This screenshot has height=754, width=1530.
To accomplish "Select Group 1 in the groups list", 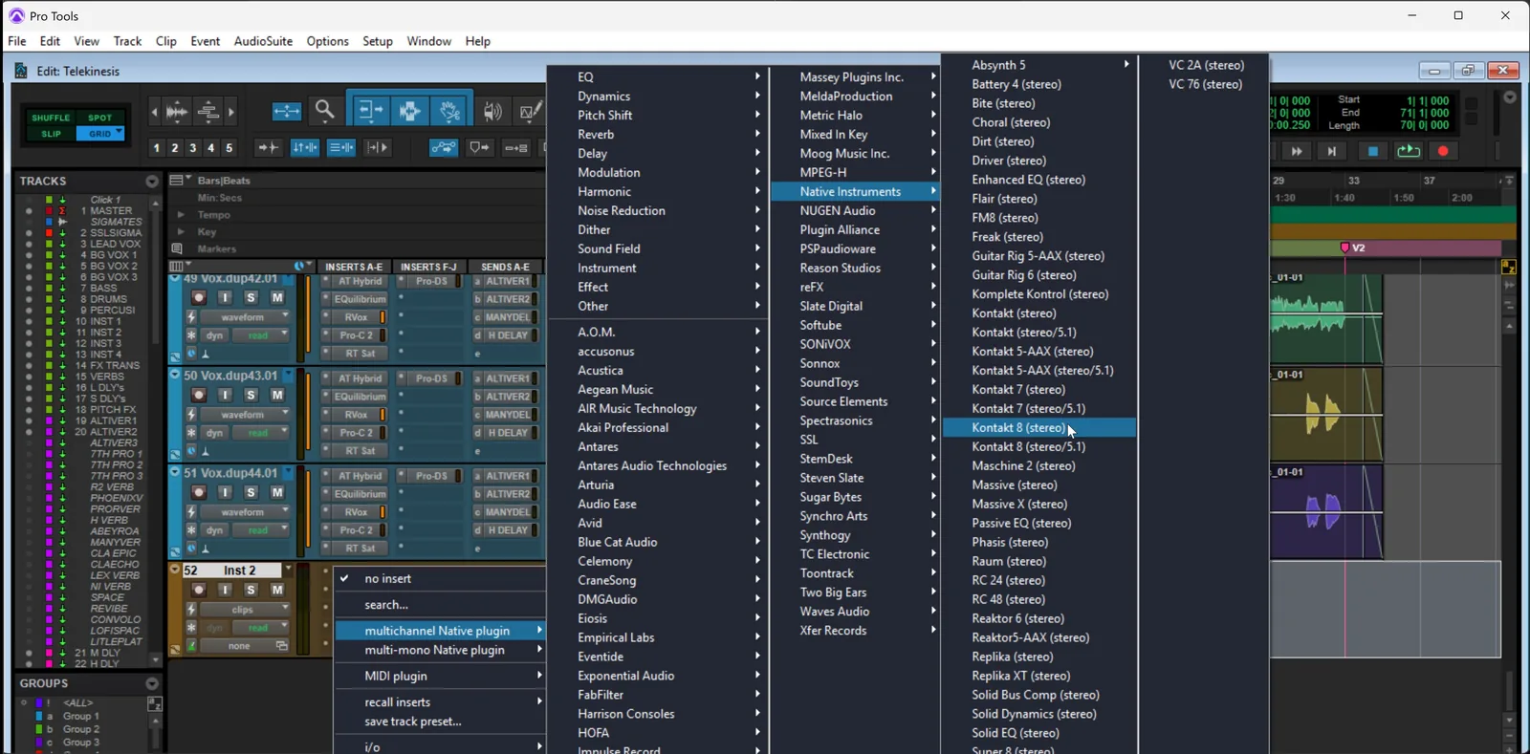I will pos(81,717).
